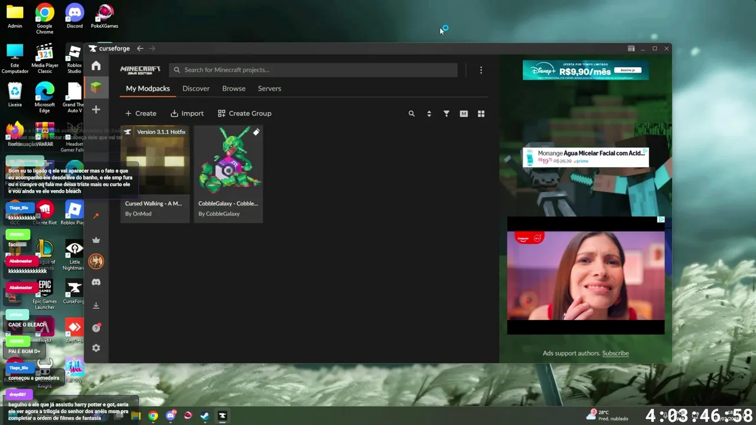This screenshot has width=756, height=425.
Task: Open Chrome from the taskbar
Action: point(153,416)
